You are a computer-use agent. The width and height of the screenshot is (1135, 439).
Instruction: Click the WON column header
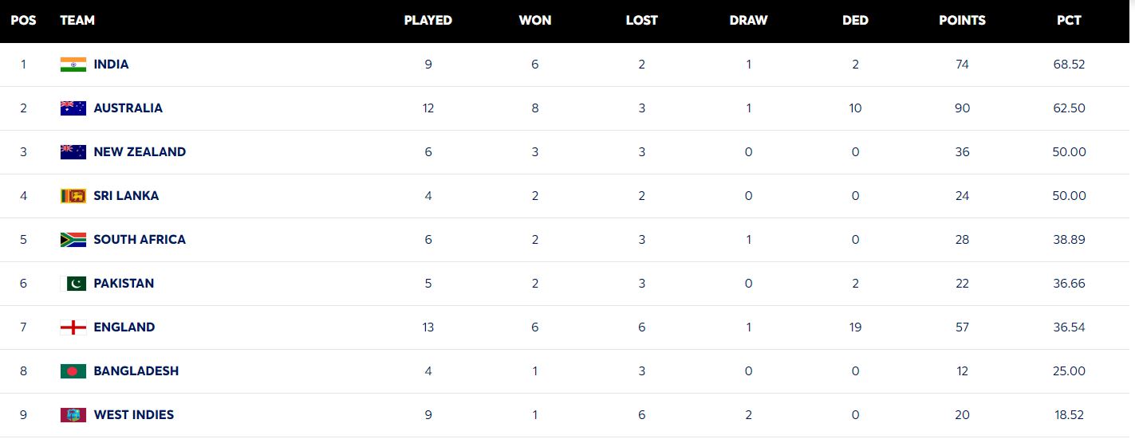tap(535, 21)
